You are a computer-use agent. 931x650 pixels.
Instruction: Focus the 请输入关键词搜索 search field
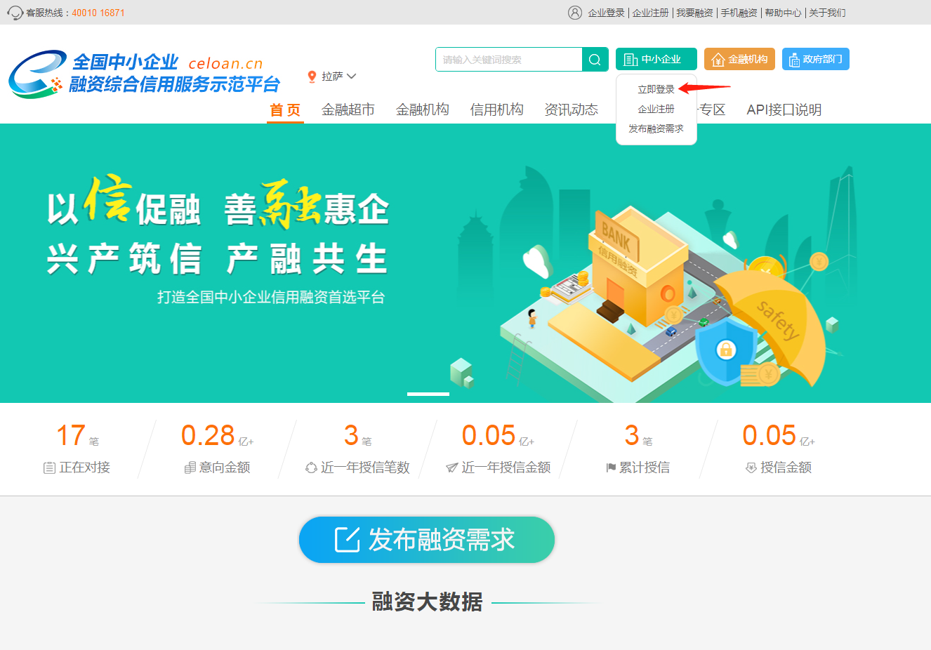pyautogui.click(x=509, y=60)
